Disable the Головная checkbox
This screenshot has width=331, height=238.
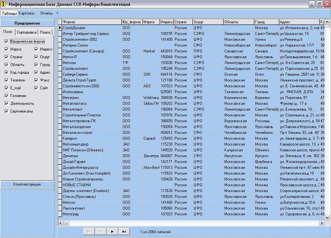pos(7,96)
